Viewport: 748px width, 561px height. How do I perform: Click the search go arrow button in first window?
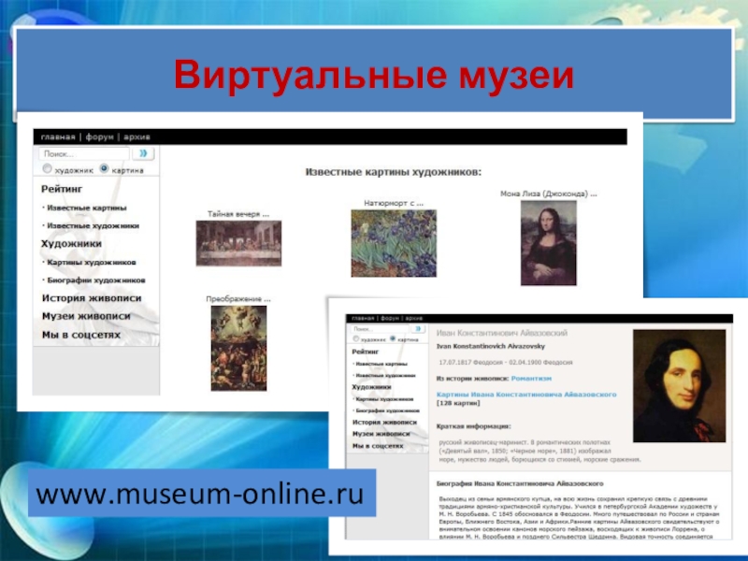(x=143, y=153)
